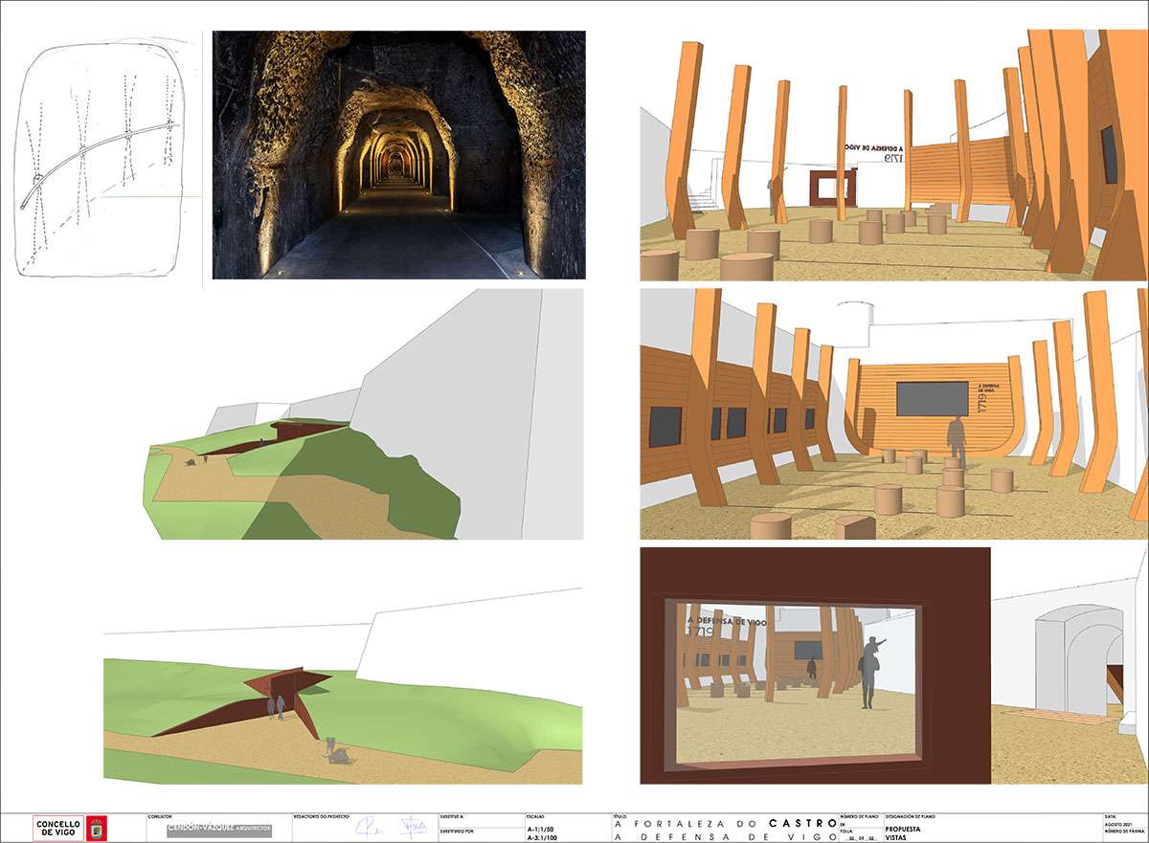This screenshot has height=843, width=1149.
Task: Click the Concello de Vigo coat of arms
Action: 97,828
